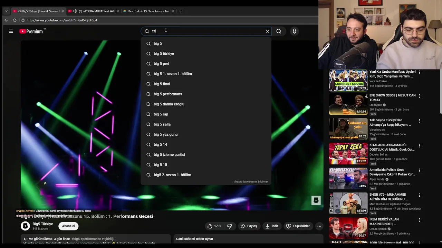Open Big5 Türkiye channel name link
The width and height of the screenshot is (442, 248).
43,224
